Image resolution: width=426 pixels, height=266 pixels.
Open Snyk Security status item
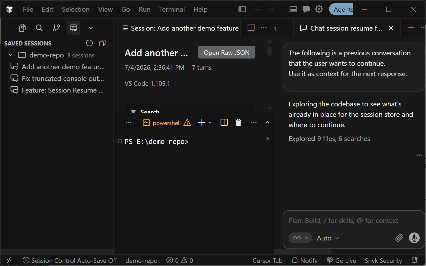click(383, 261)
